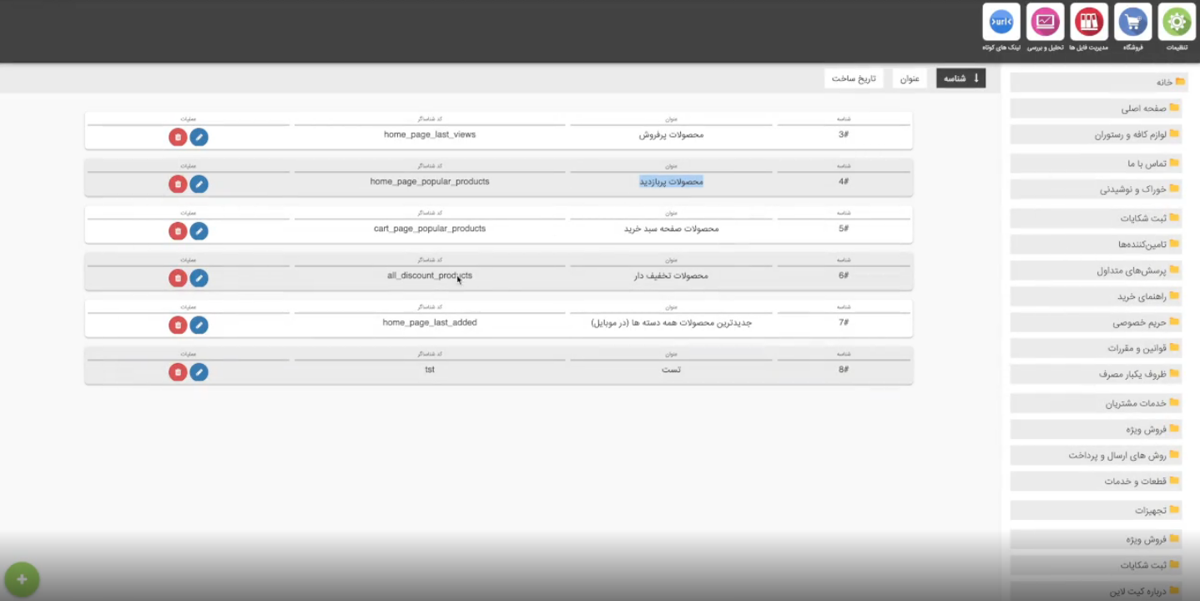Open لینک های کوتاه with the url icon
The width and height of the screenshot is (1200, 601).
(x=1001, y=22)
